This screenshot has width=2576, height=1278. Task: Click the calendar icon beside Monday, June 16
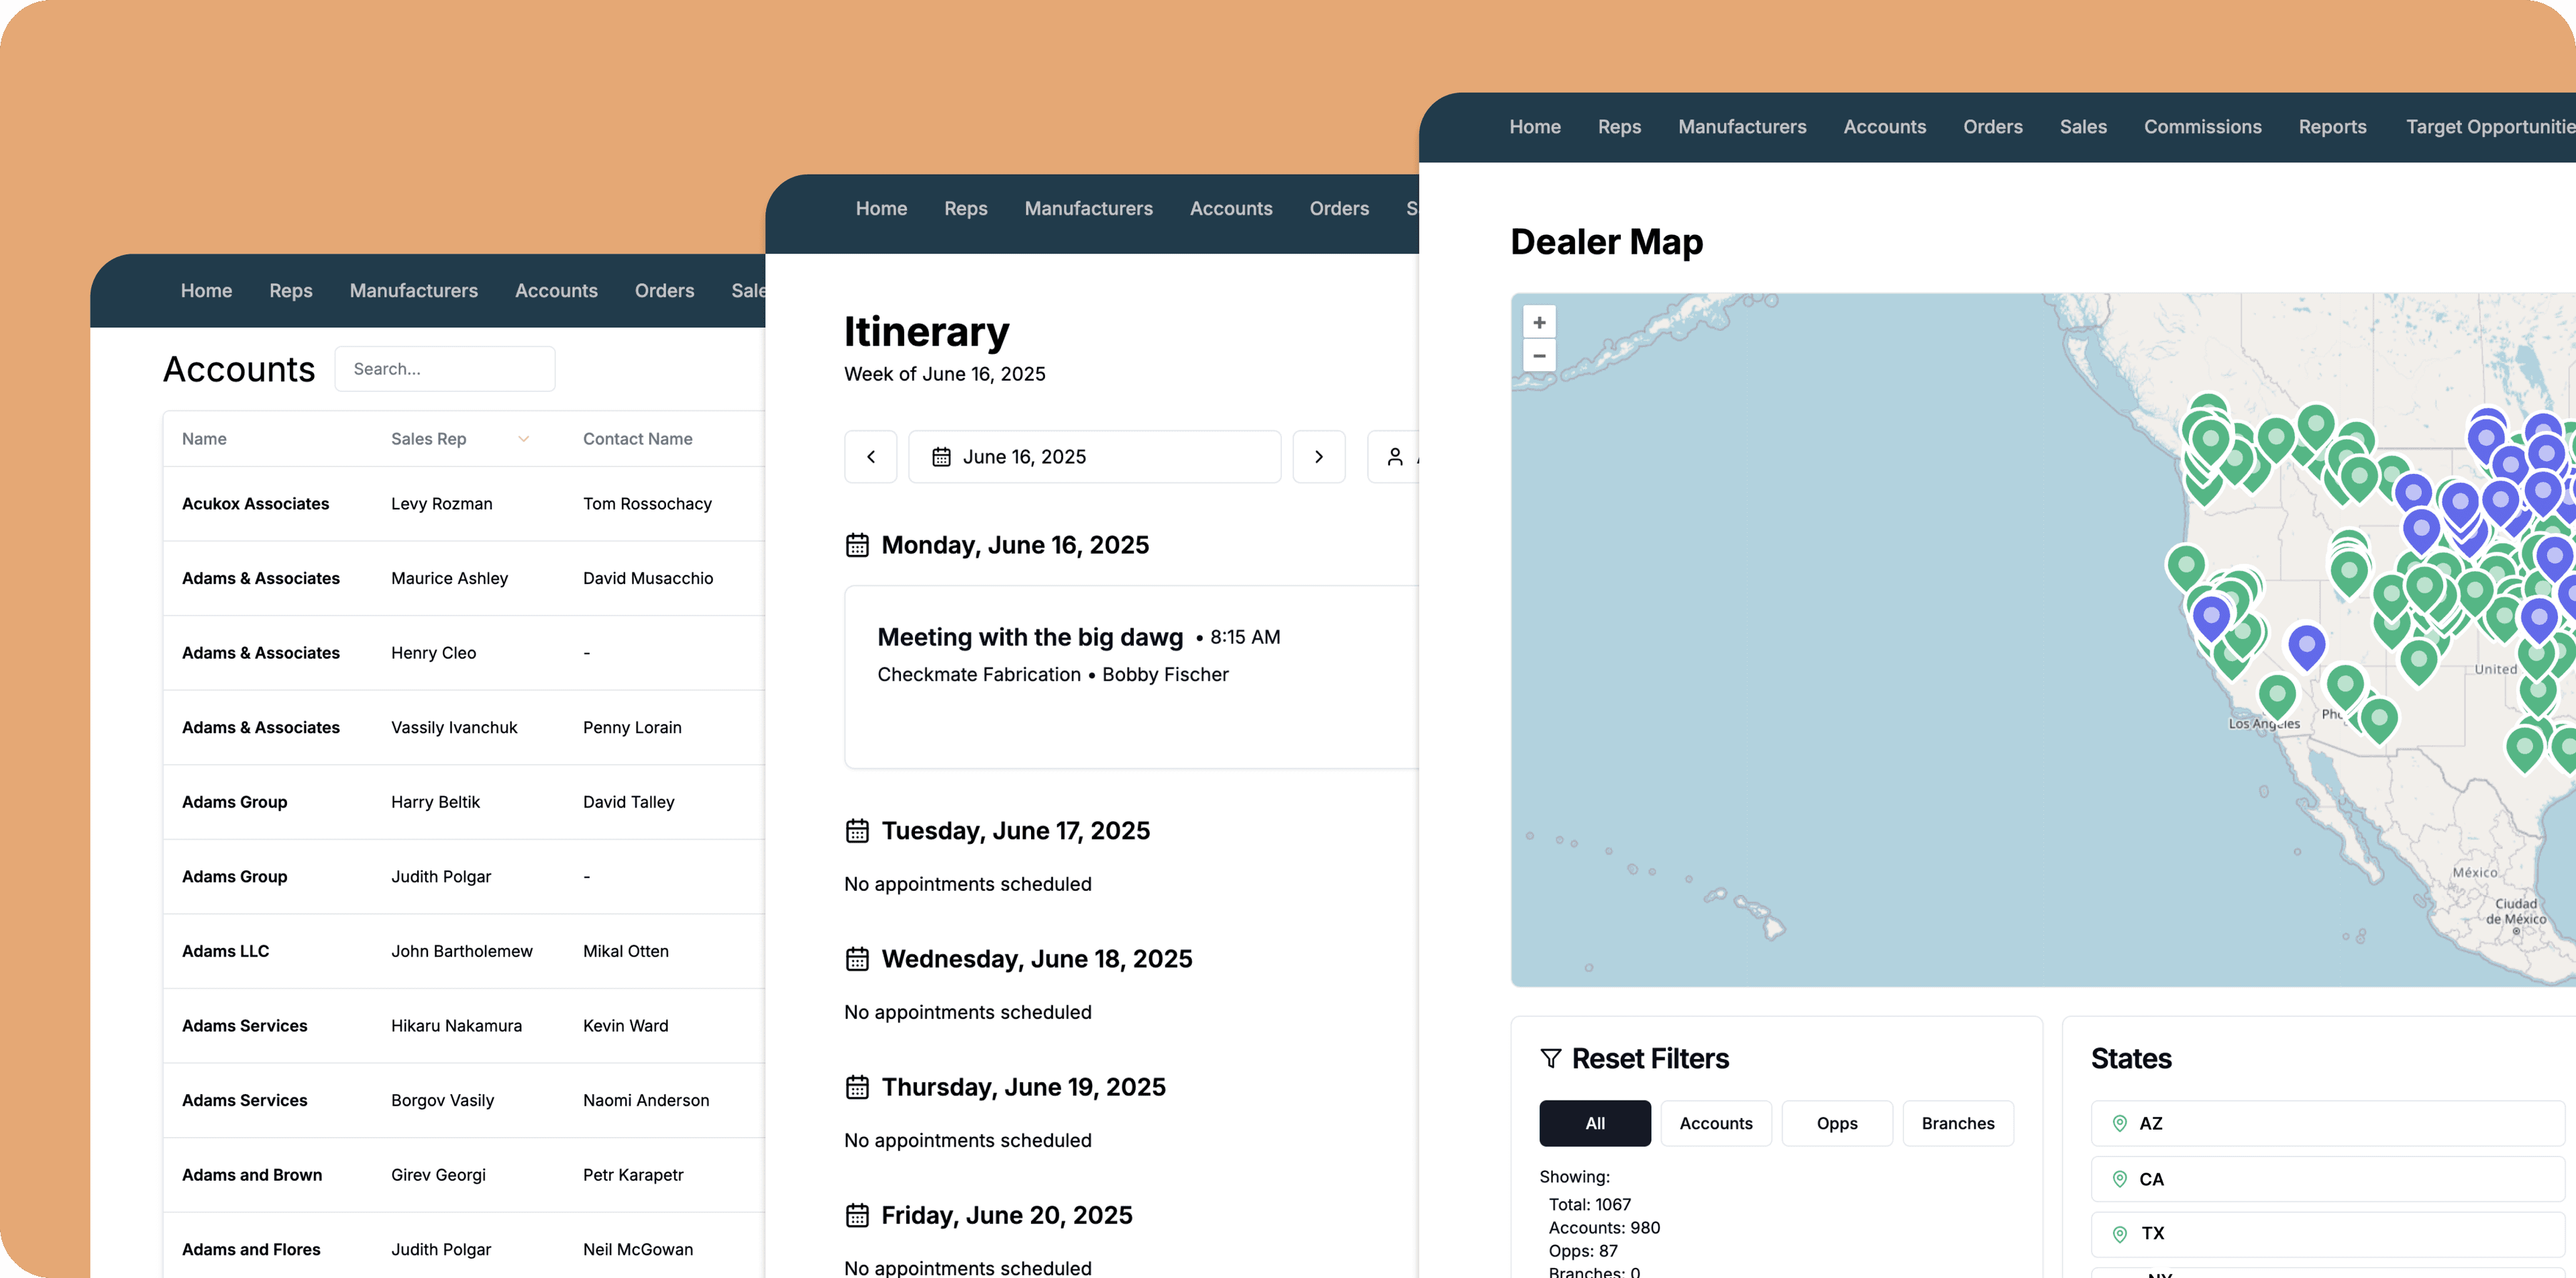click(857, 544)
